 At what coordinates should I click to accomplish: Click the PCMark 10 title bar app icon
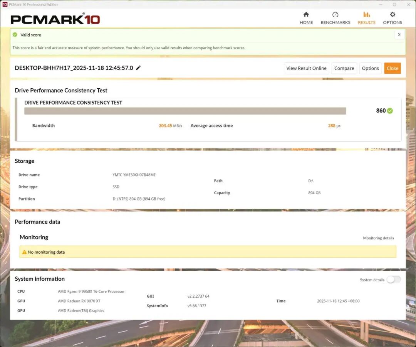click(5, 4)
